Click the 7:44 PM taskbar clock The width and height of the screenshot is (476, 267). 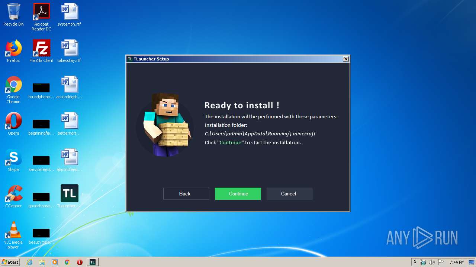coord(457,262)
